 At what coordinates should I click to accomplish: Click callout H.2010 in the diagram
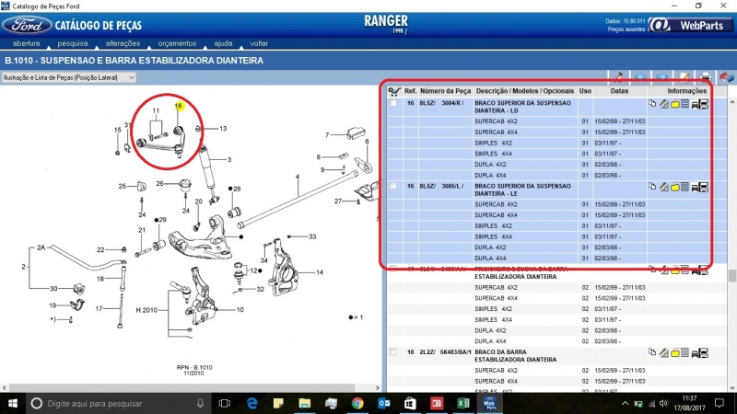146,310
